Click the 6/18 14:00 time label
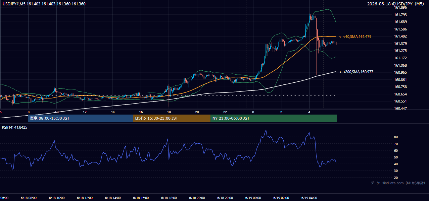The image size is (429, 201). tap(112, 198)
